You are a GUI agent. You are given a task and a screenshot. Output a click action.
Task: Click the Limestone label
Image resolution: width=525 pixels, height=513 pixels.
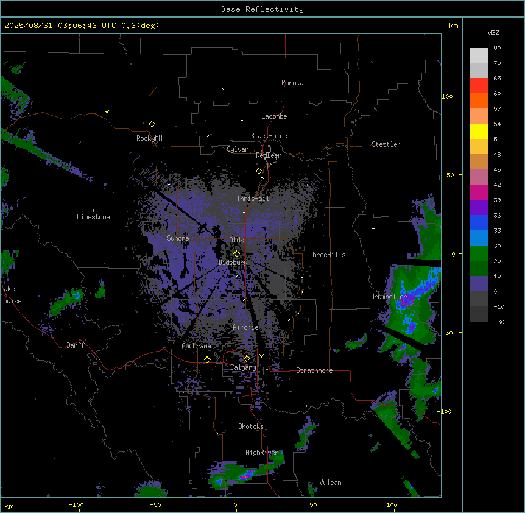[93, 217]
